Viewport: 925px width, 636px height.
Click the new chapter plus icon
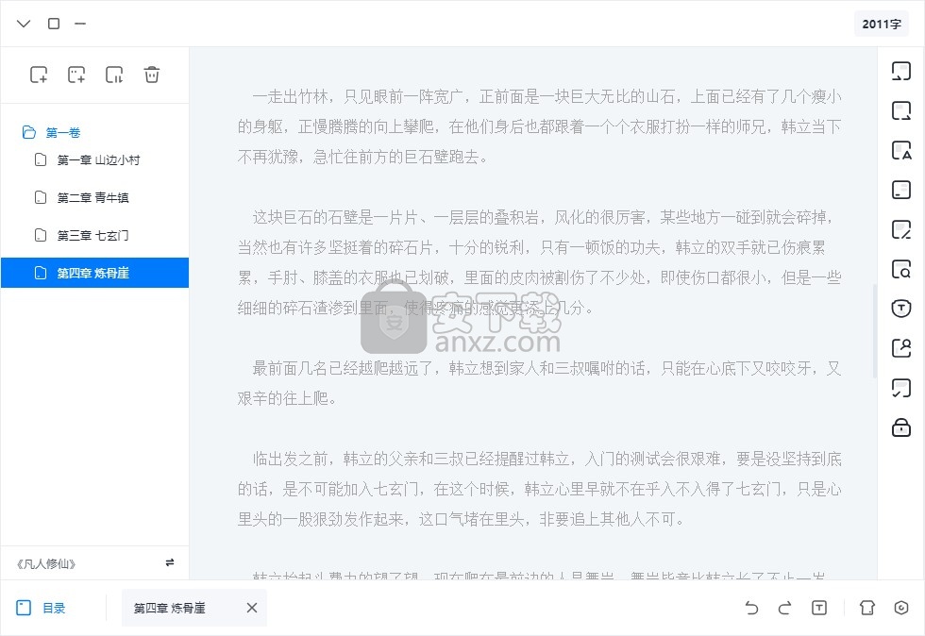39,75
